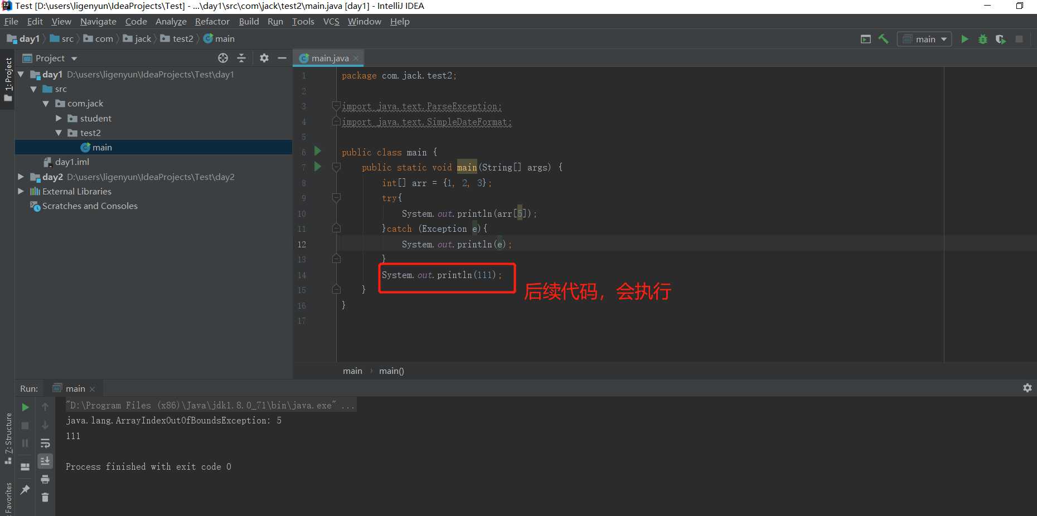The width and height of the screenshot is (1037, 516).
Task: Open Run panel settings gear
Action: [x=1027, y=388]
